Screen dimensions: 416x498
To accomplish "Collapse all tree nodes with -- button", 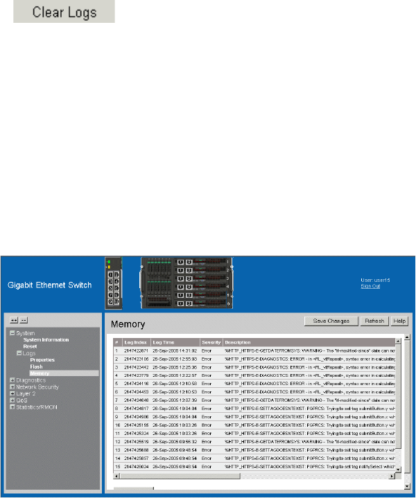I will point(24,320).
